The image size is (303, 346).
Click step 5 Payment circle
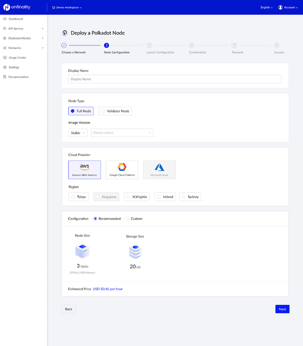coord(234,45)
